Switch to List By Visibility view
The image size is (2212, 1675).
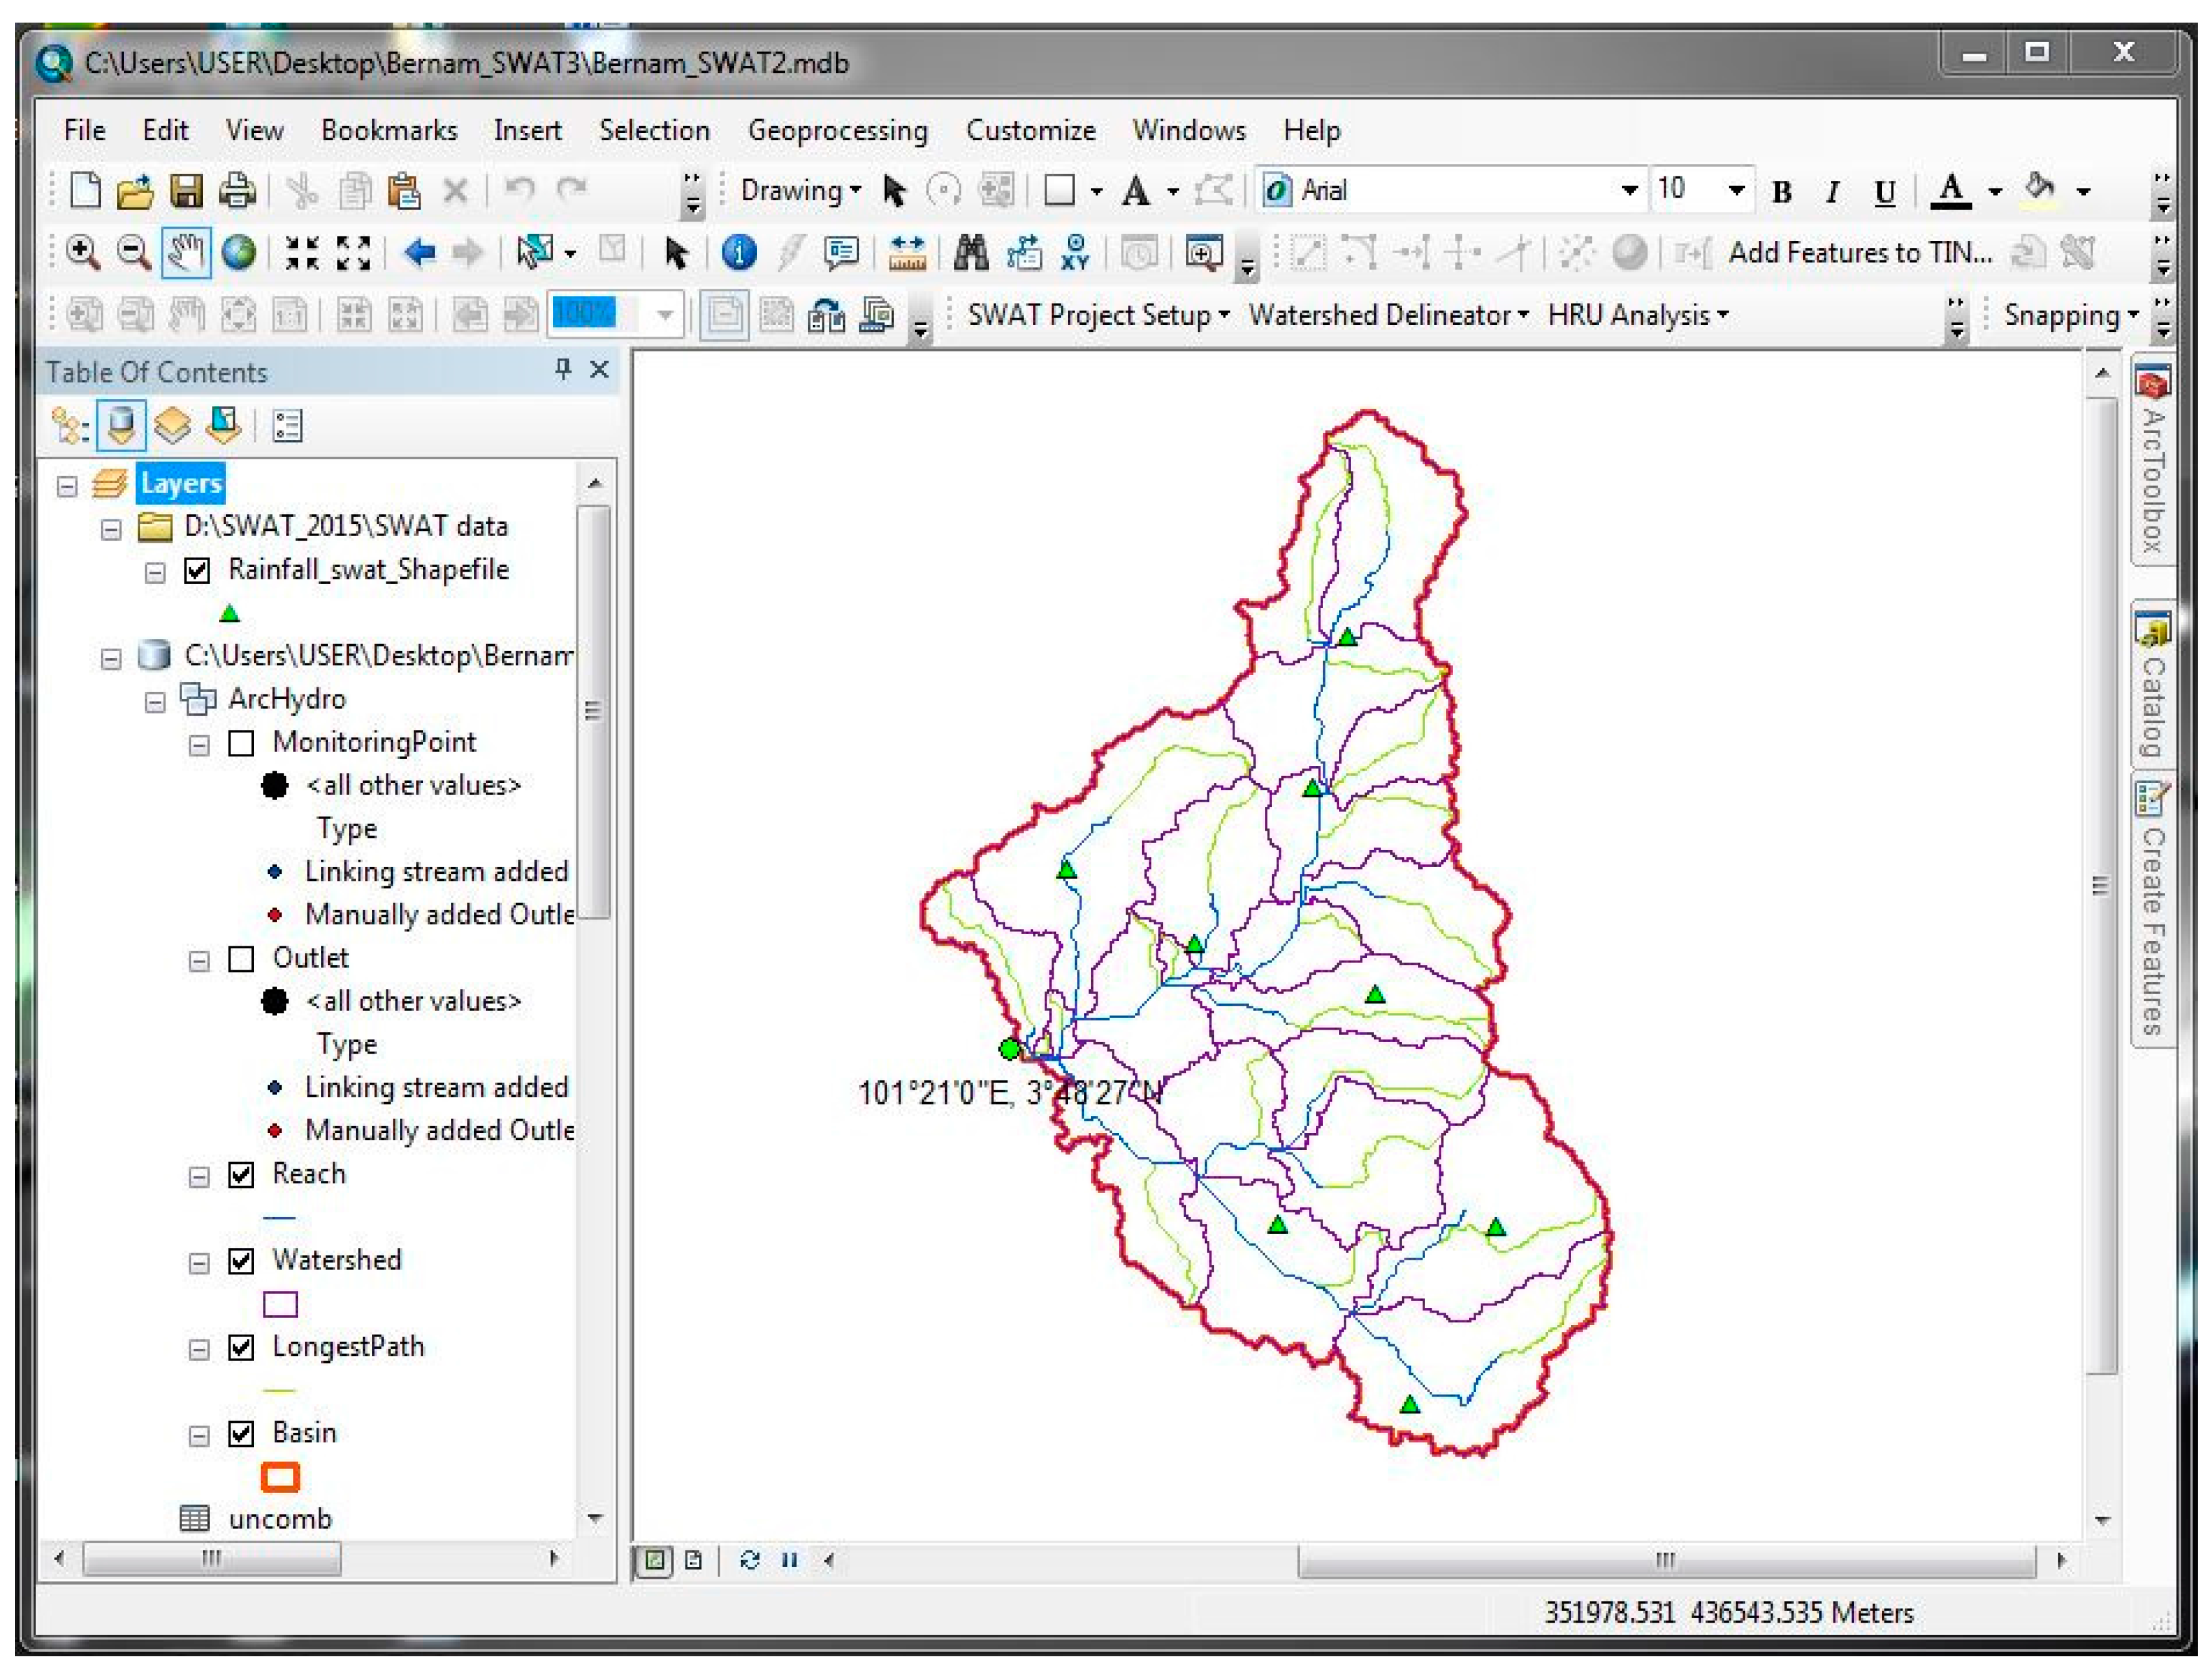[x=173, y=426]
